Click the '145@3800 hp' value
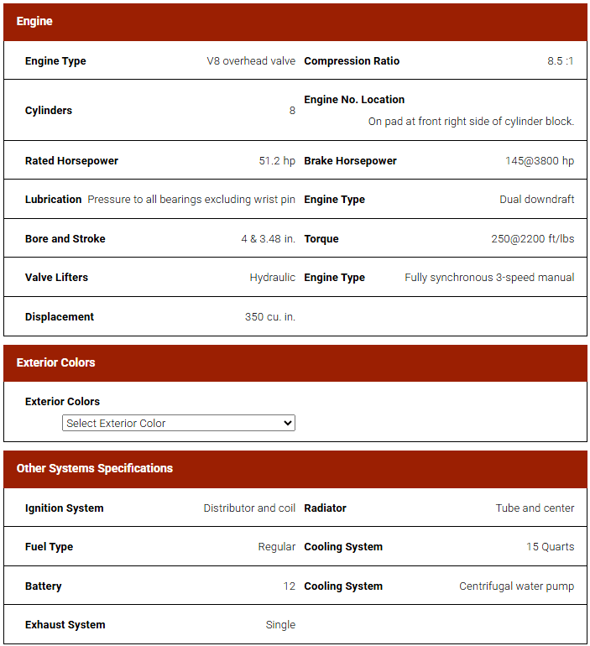This screenshot has height=646, width=590. [x=540, y=161]
